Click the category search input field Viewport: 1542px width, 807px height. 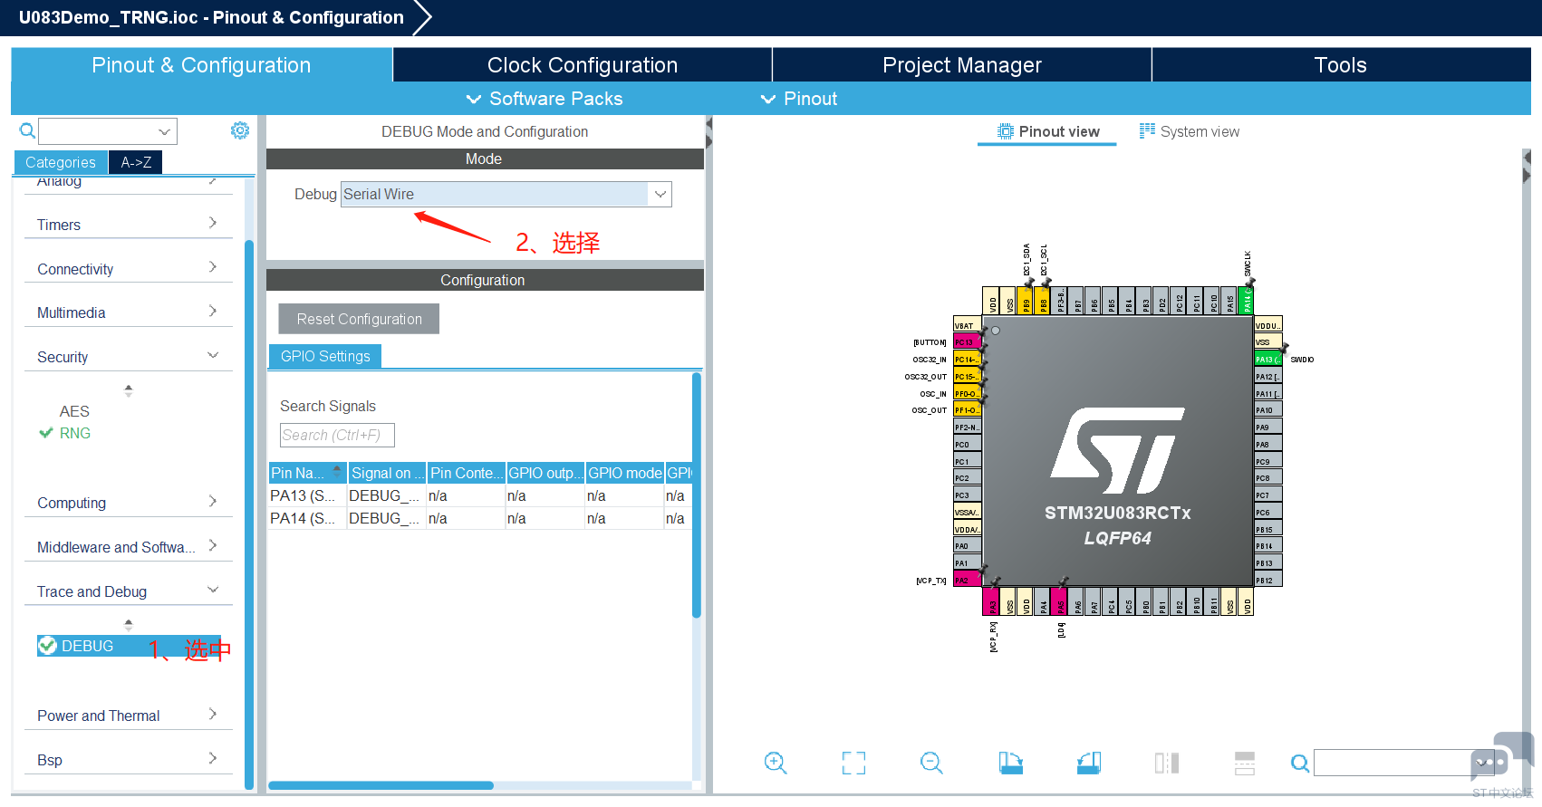point(98,131)
